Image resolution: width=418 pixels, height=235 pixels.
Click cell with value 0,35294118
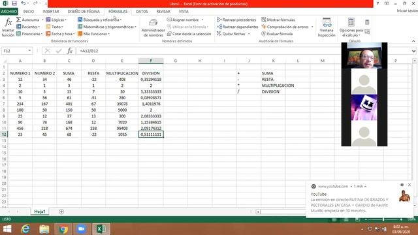click(x=151, y=79)
